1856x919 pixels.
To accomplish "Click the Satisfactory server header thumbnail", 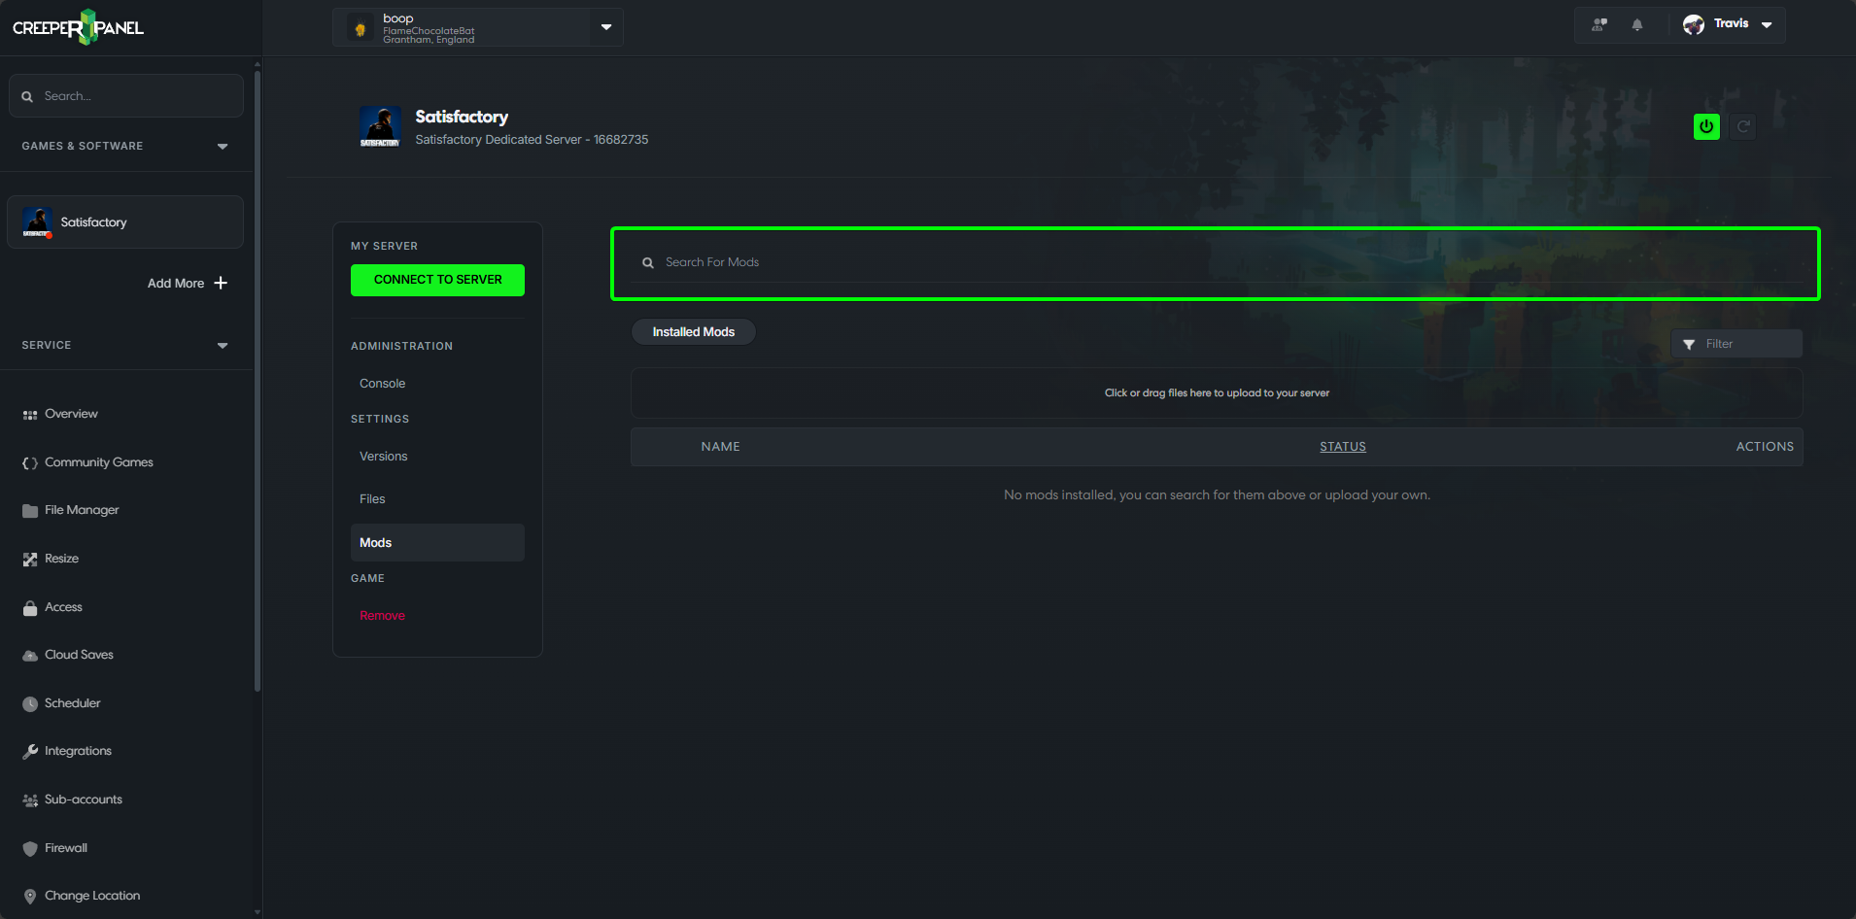I will pyautogui.click(x=380, y=127).
